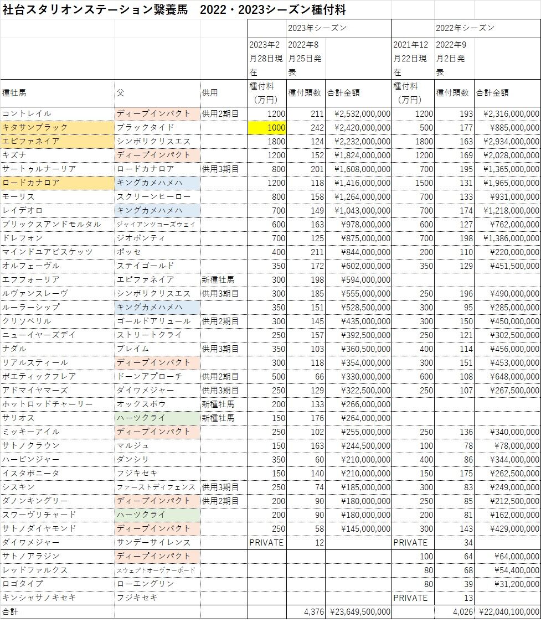Click the stallion cell エピファネイア in first column

[58, 142]
